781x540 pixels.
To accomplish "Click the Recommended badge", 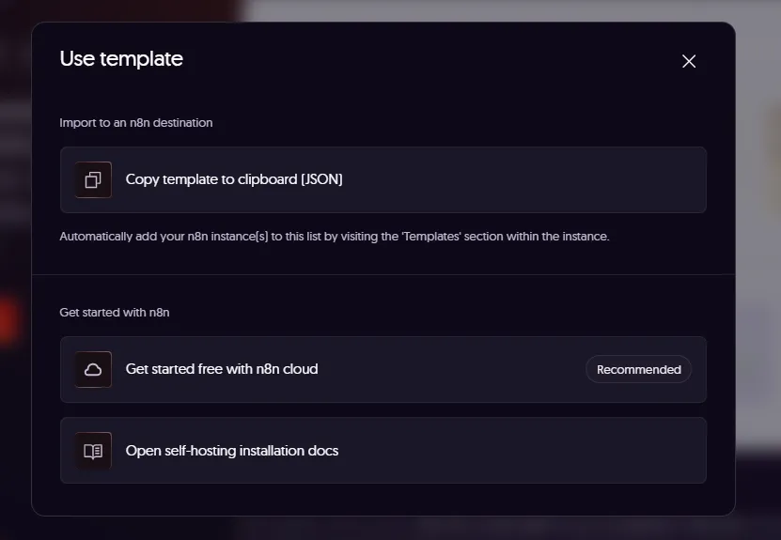I will 638,369.
